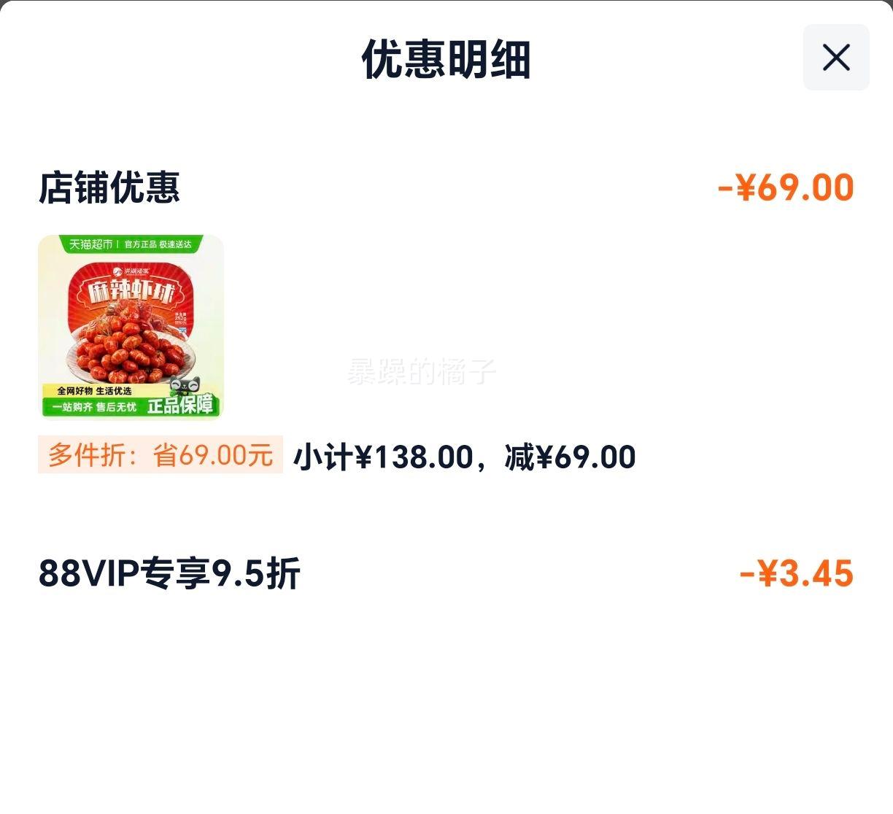Tap the 优惠明细 title

pos(446,59)
